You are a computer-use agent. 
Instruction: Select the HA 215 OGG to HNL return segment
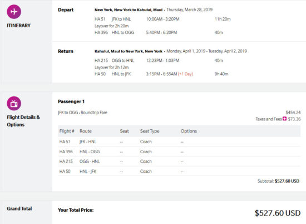pyautogui.click(x=159, y=61)
